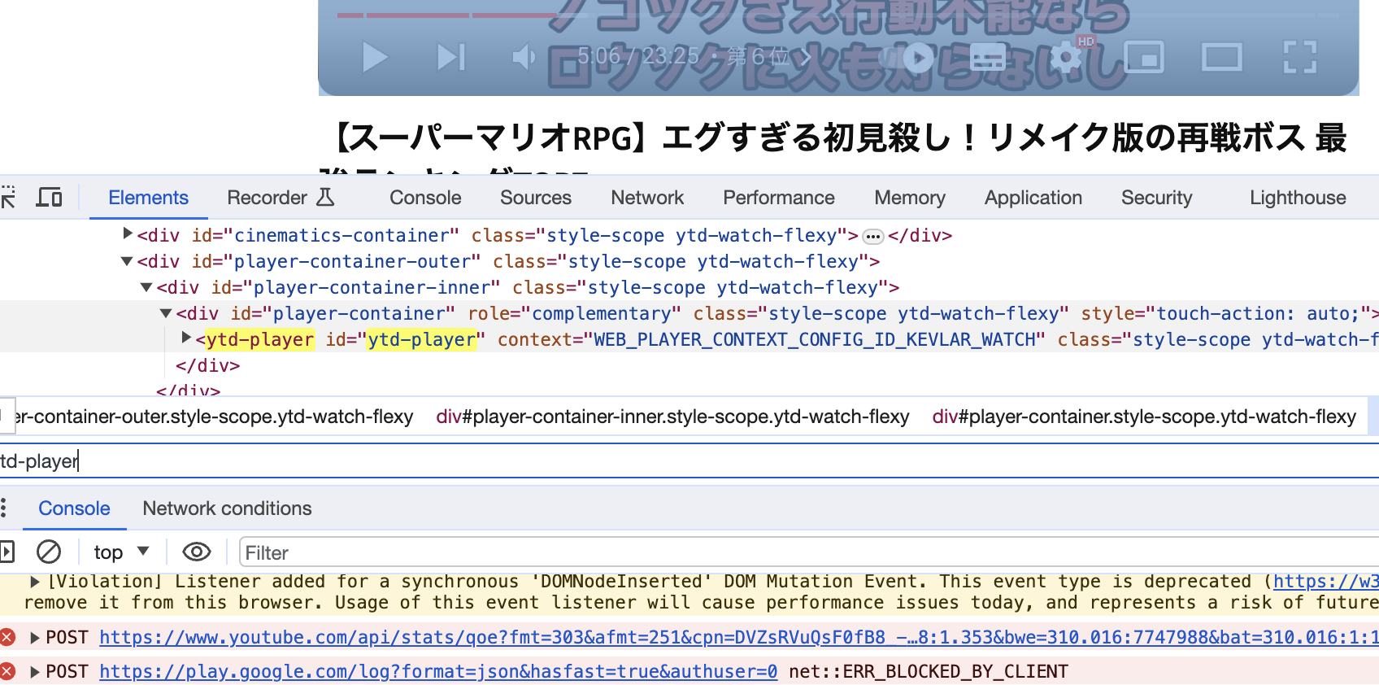1379x685 pixels.
Task: Open the play.google.com/log link
Action: [438, 672]
